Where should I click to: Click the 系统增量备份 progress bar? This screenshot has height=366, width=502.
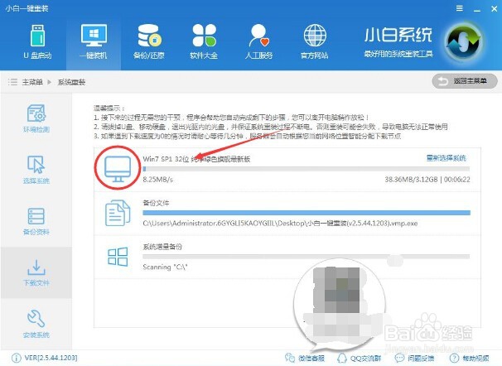click(307, 256)
